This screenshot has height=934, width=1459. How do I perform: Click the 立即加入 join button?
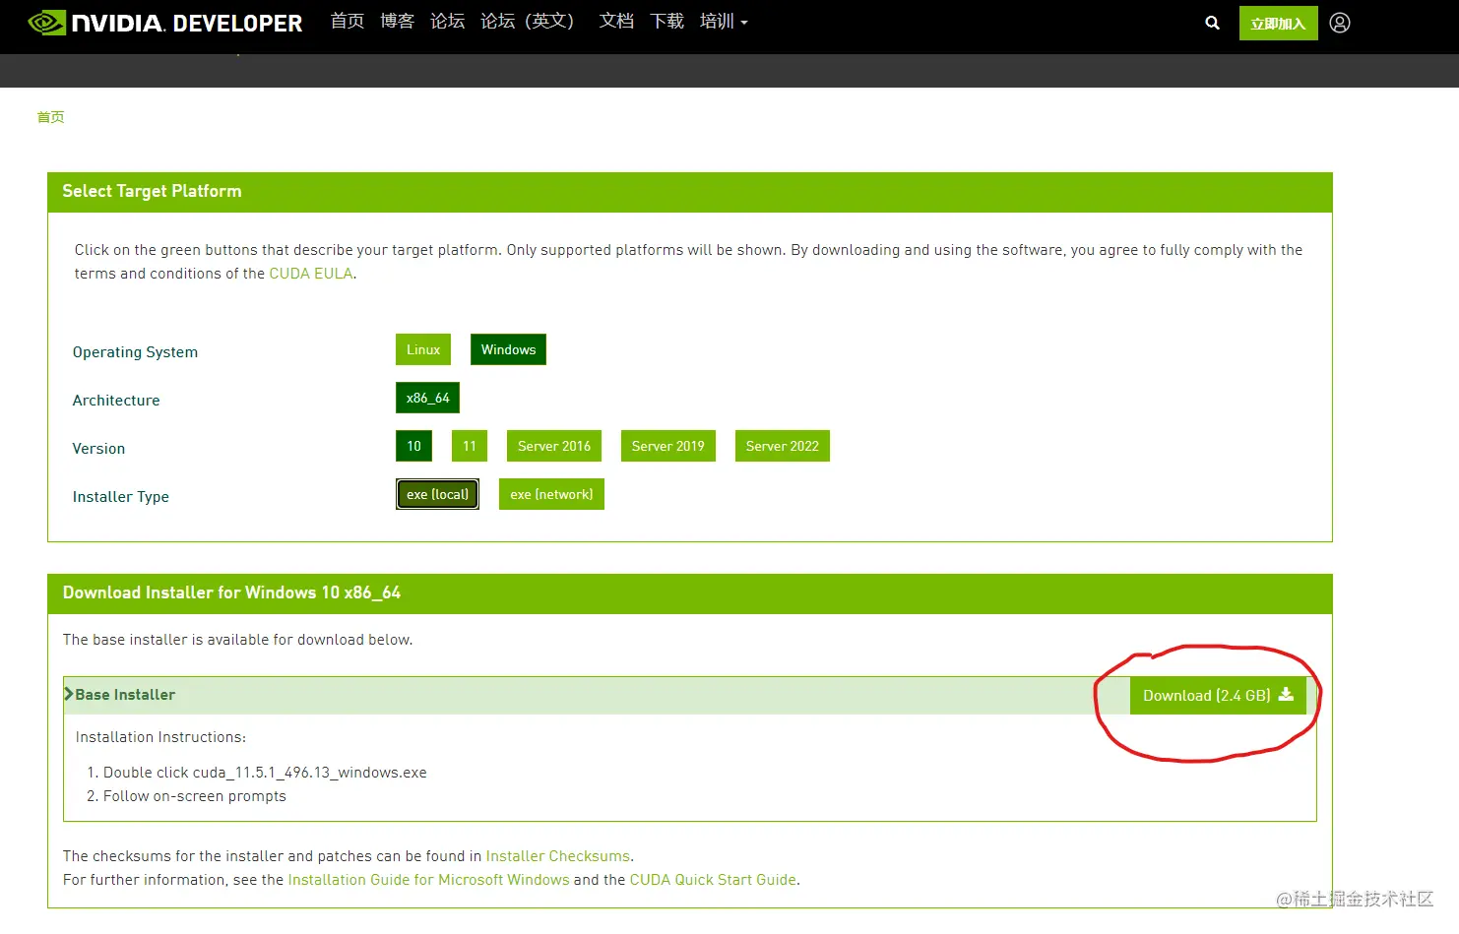[1278, 23]
